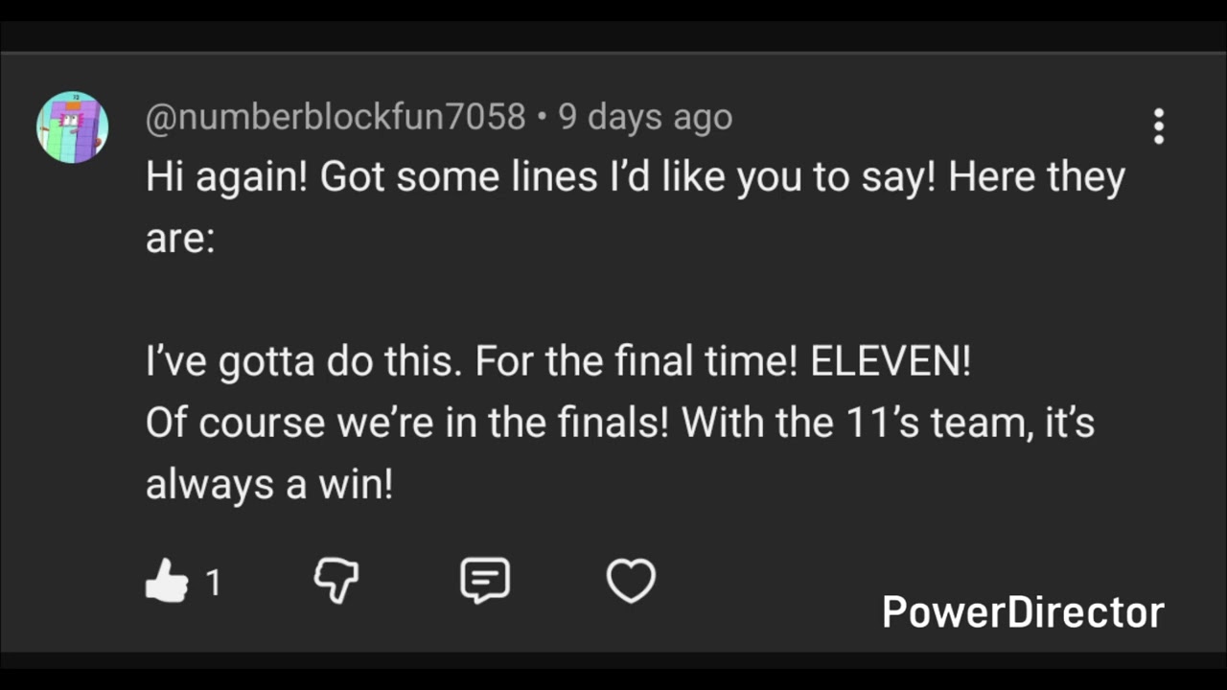Image resolution: width=1227 pixels, height=690 pixels.
Task: Open the commenter's profile avatar
Action: click(72, 126)
